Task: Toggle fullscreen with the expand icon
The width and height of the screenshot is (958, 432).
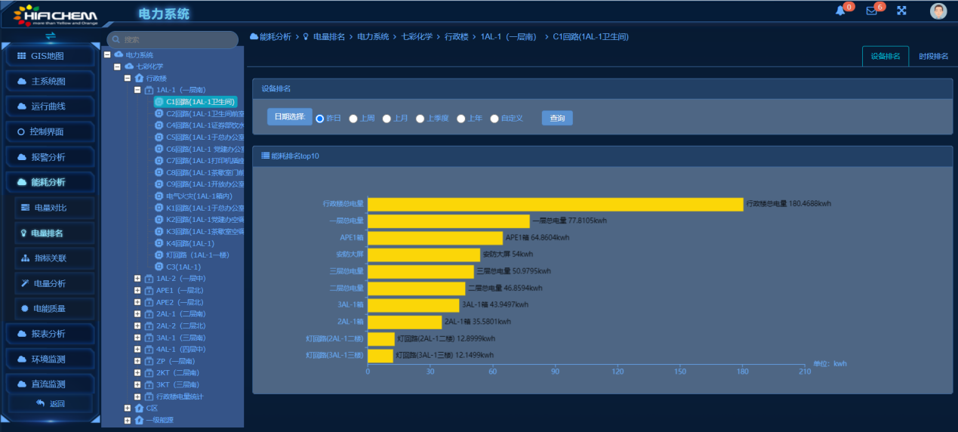Action: coord(901,11)
